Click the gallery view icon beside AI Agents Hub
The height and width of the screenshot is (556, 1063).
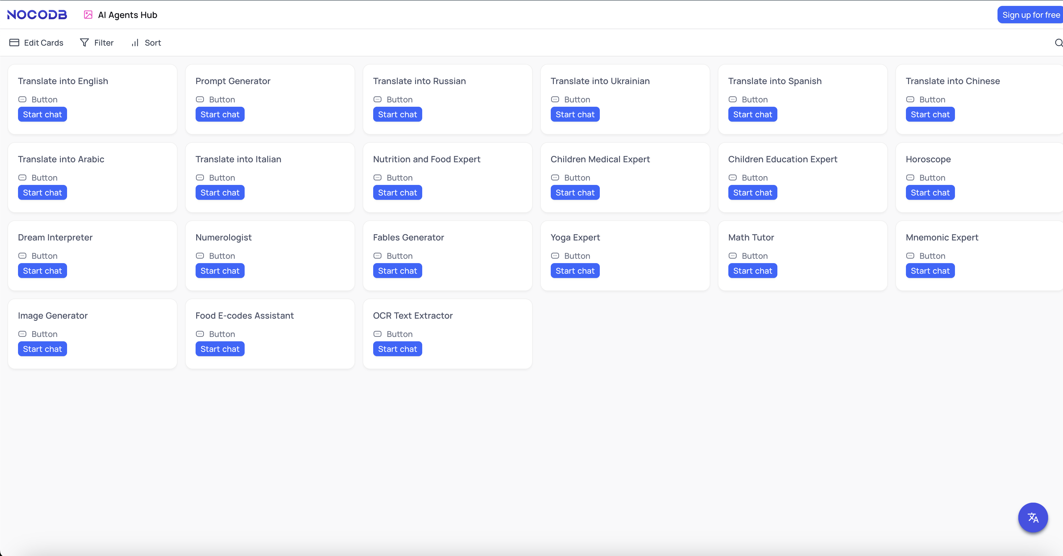coord(88,15)
